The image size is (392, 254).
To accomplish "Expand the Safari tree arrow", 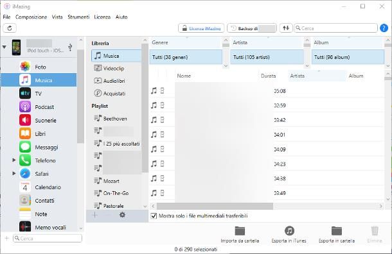I will pos(14,173).
